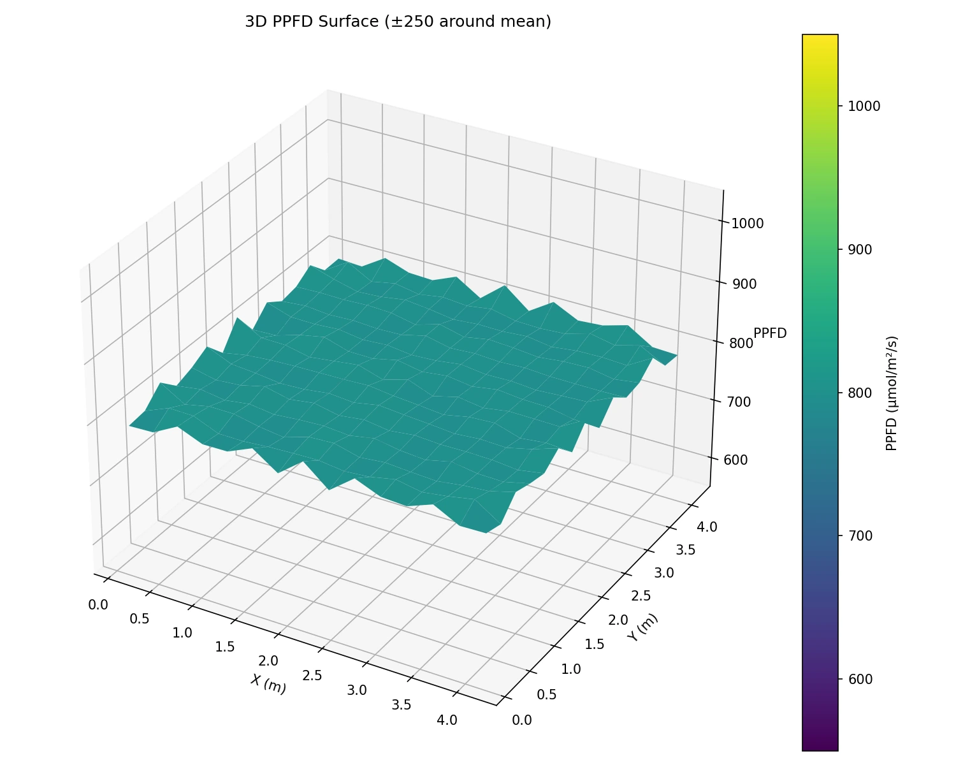Click the plot title text
This screenshot has width=956, height=765.
pyautogui.click(x=398, y=20)
